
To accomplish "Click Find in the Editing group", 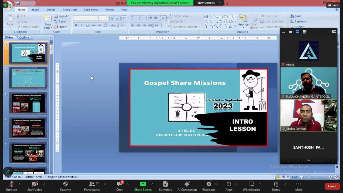I will 295,16.
